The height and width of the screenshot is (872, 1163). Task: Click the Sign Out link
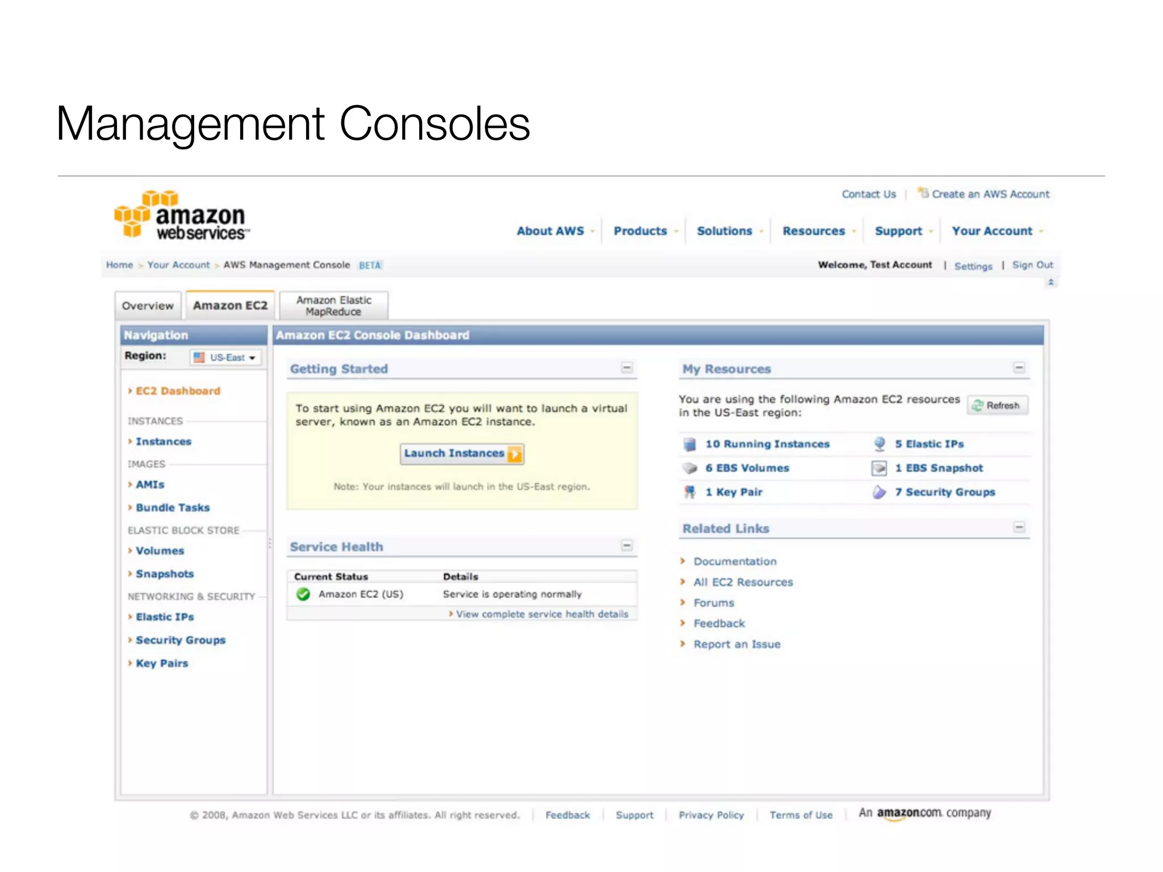click(1032, 265)
